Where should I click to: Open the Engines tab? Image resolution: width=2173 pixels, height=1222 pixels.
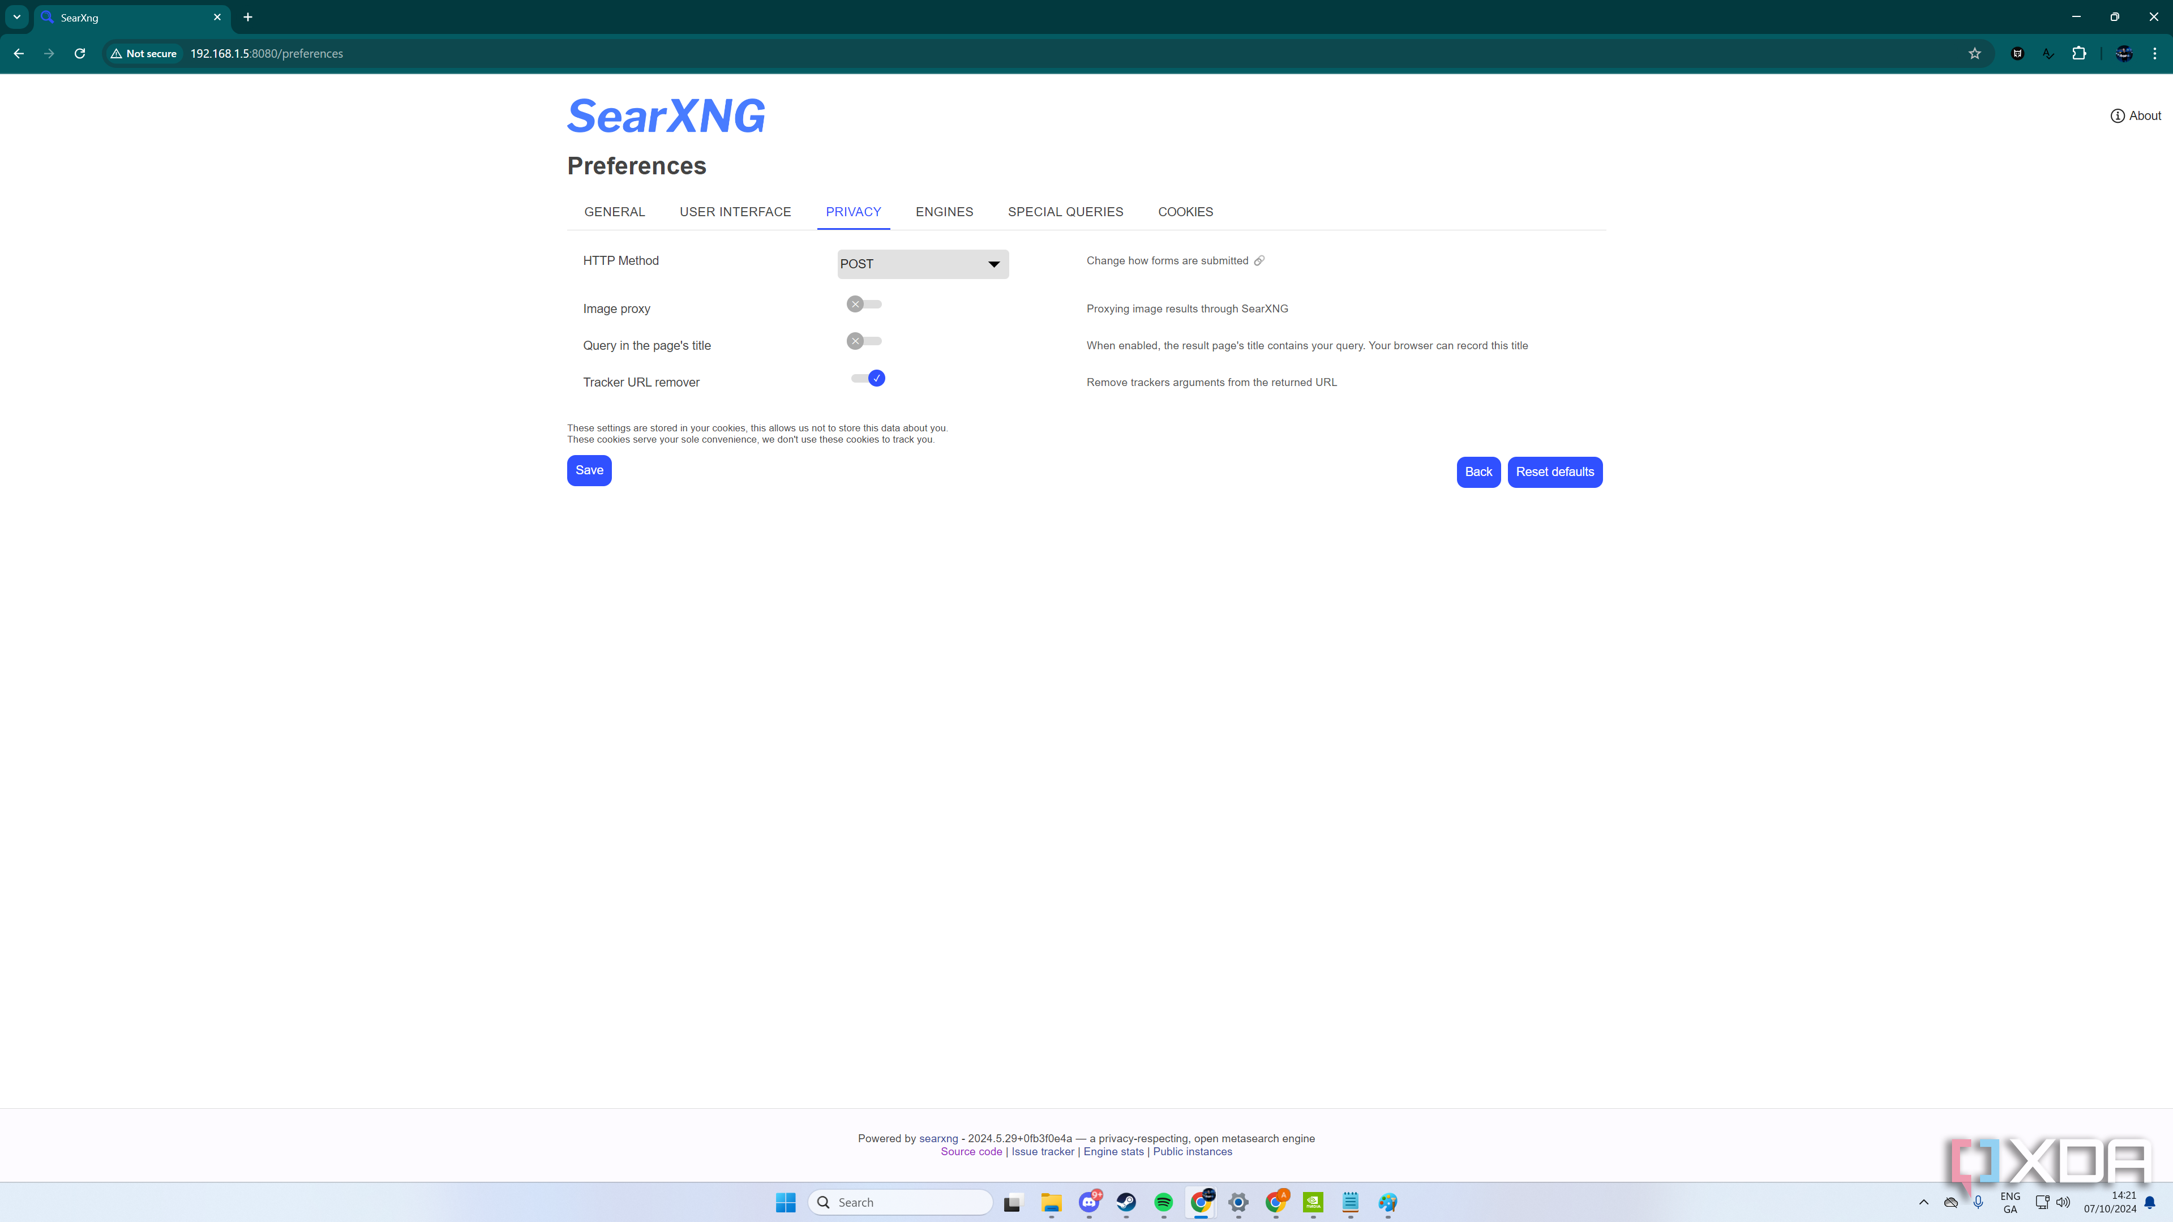click(944, 212)
